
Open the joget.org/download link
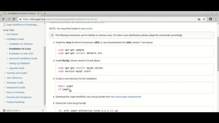coord(126,97)
